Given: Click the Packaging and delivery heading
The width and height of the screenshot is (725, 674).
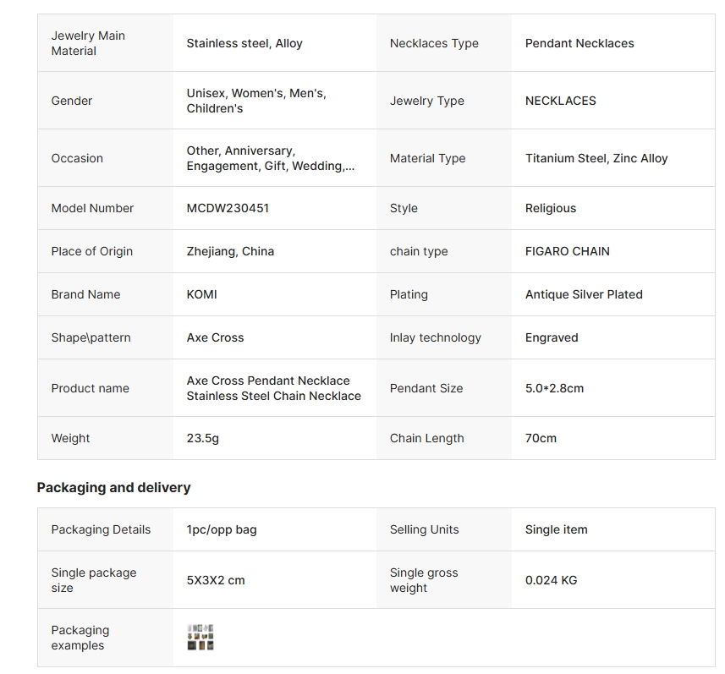Looking at the screenshot, I should pyautogui.click(x=113, y=487).
